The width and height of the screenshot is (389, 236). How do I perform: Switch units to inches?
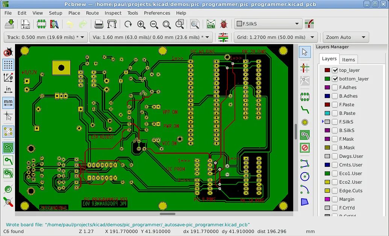[x=8, y=90]
